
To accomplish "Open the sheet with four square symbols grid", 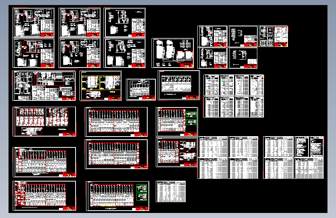I will [273, 36].
